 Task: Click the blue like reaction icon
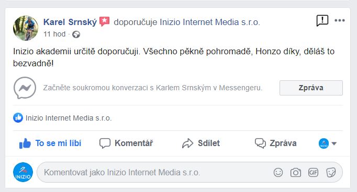pyautogui.click(x=18, y=118)
